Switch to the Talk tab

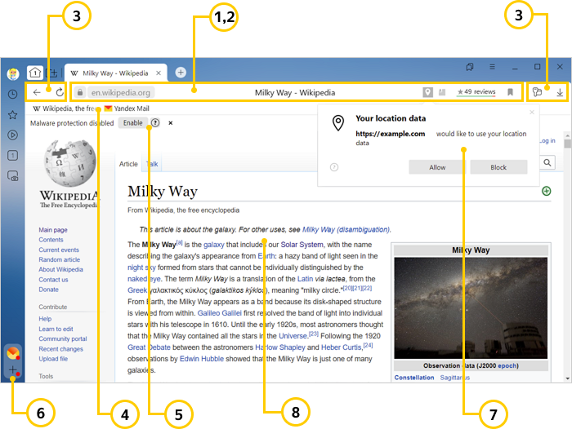coord(152,164)
